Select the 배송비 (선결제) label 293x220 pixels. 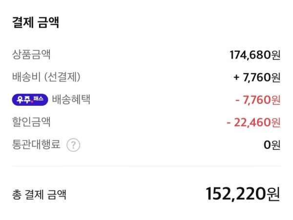46,77
